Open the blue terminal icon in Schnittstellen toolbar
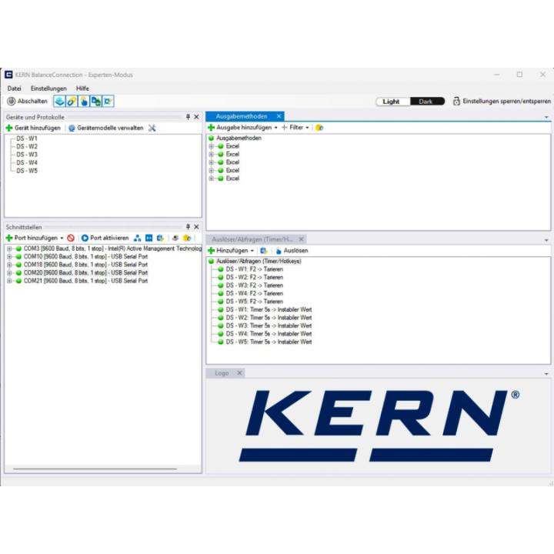554x554 pixels. (149, 238)
